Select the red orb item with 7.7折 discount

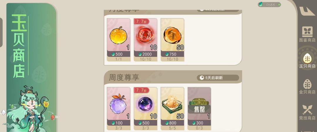tap(145, 40)
